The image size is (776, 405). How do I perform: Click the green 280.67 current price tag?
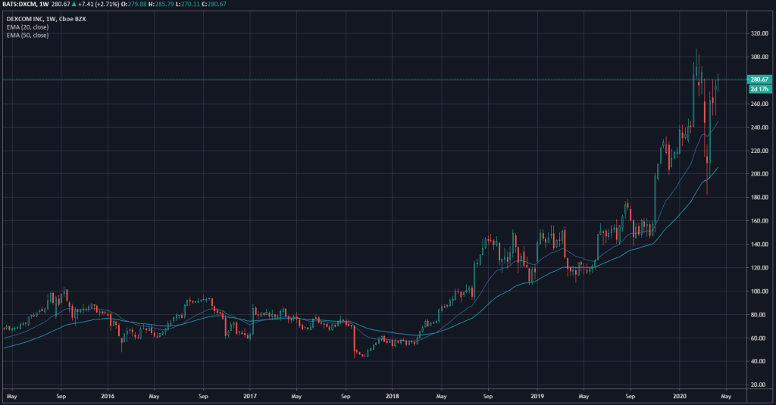click(x=759, y=79)
